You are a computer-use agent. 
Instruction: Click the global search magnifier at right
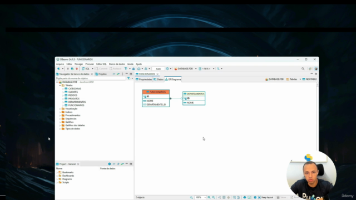(303, 69)
